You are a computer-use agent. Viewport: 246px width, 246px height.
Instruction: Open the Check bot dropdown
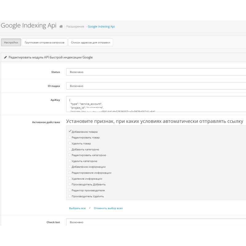click(x=156, y=222)
